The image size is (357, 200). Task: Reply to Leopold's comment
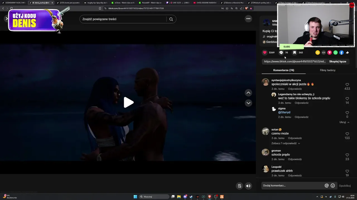tap(295, 176)
